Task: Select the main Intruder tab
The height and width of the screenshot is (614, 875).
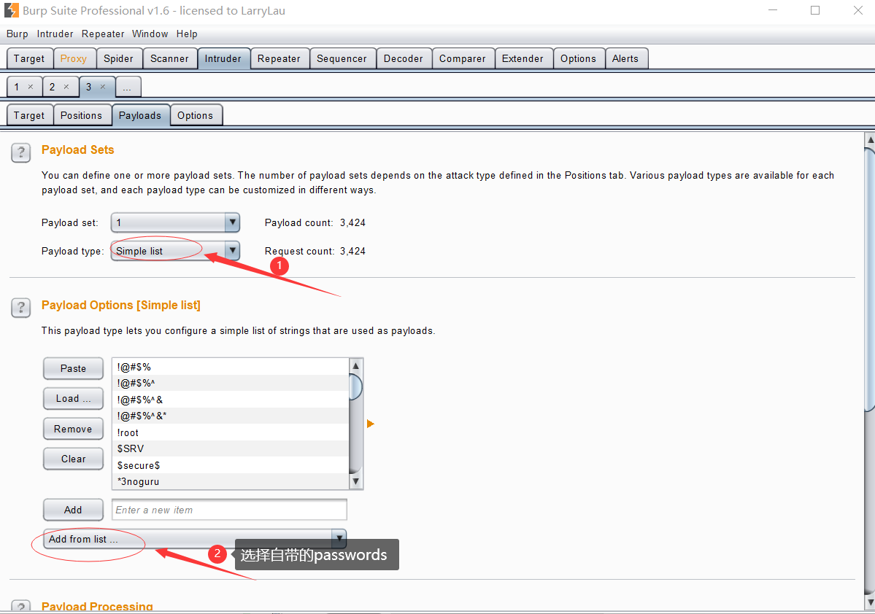Action: [223, 58]
